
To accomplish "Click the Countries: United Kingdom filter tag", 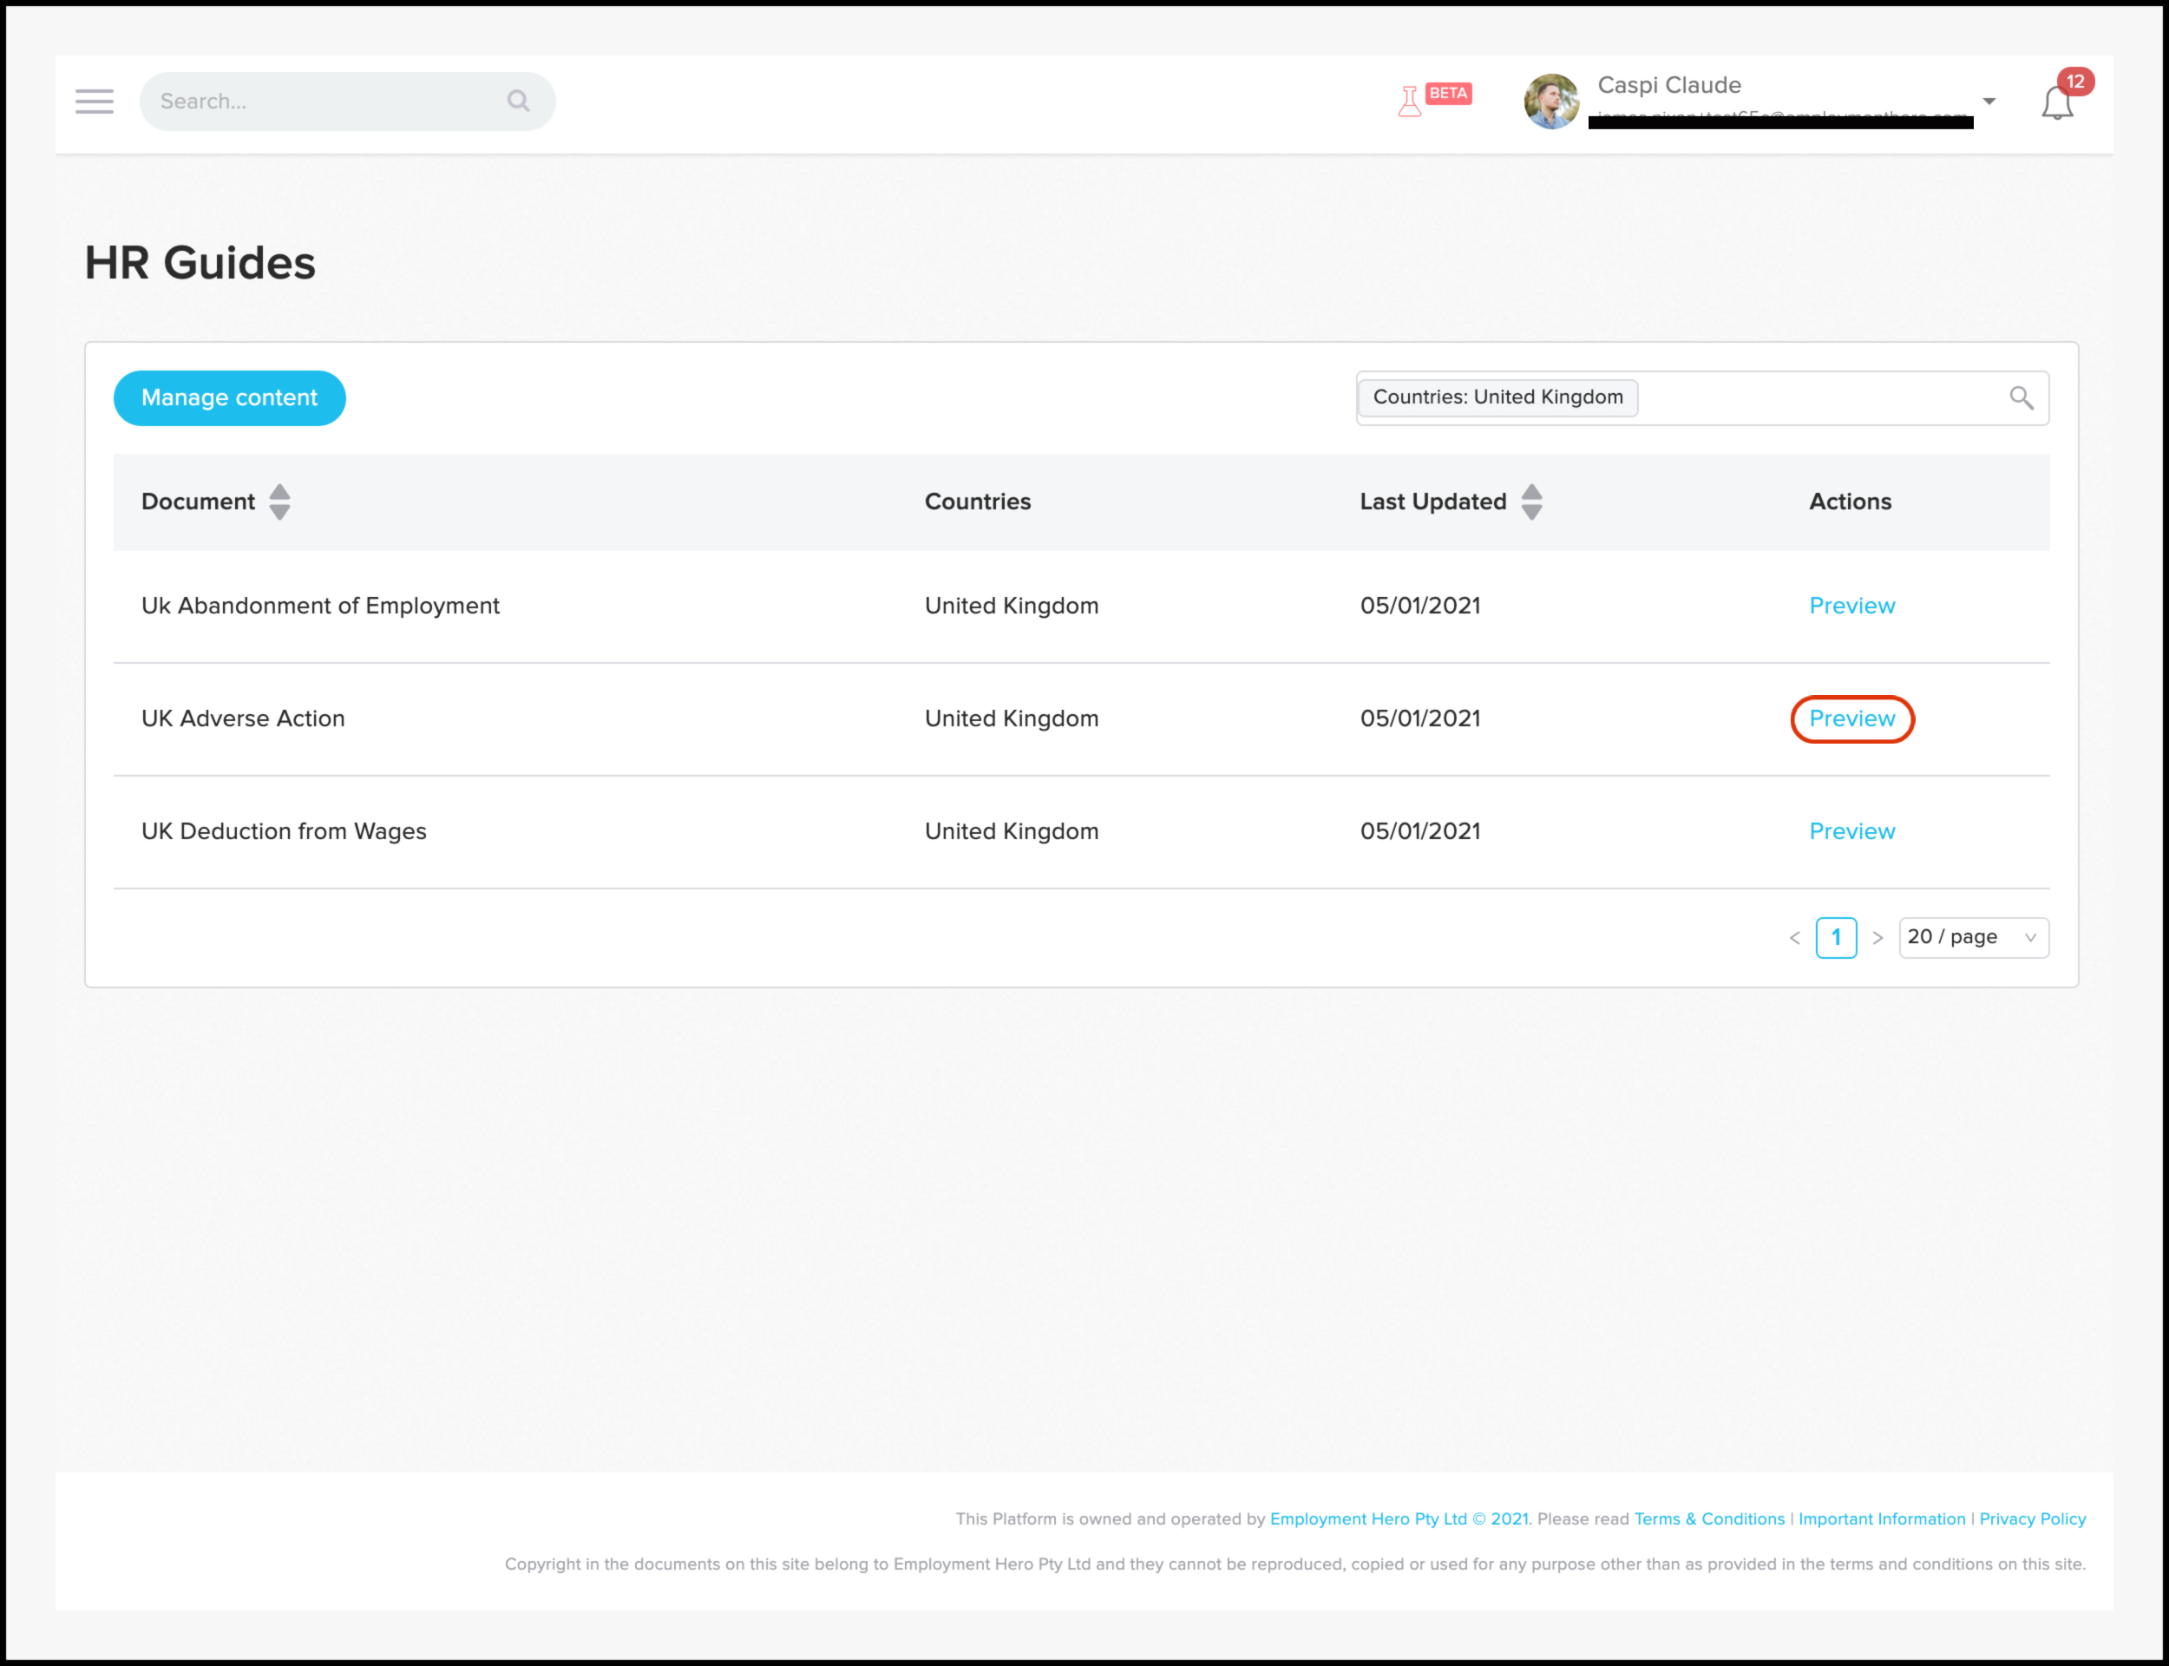I will [1497, 397].
